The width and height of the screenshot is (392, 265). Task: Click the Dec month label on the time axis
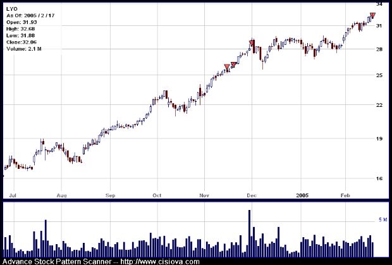coord(252,195)
